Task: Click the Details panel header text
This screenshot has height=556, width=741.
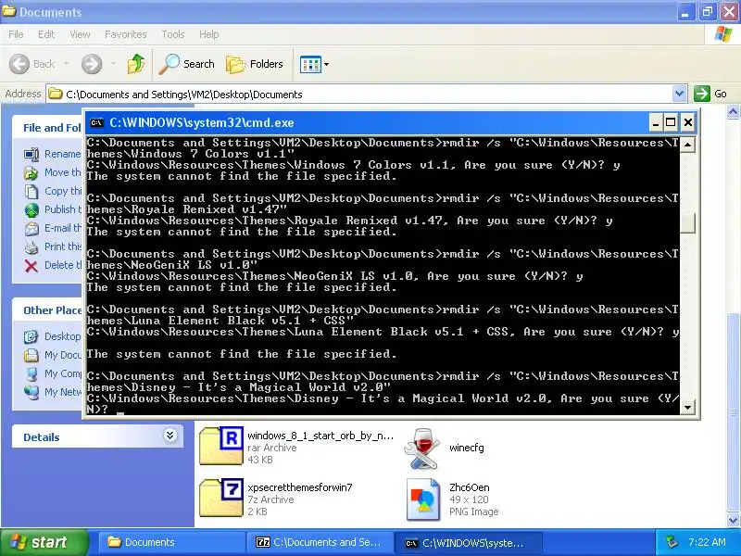Action: 42,437
